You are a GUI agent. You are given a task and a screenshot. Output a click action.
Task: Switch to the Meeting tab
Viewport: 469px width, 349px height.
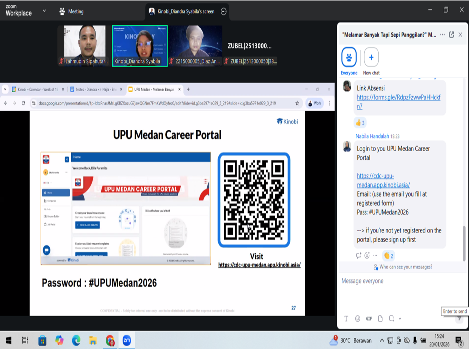click(71, 11)
